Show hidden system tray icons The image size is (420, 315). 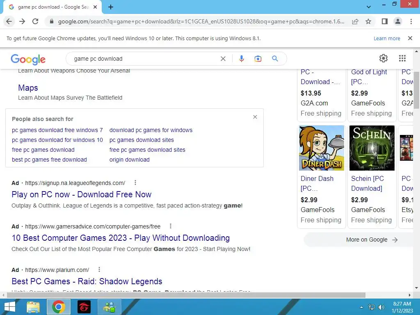[361, 307]
